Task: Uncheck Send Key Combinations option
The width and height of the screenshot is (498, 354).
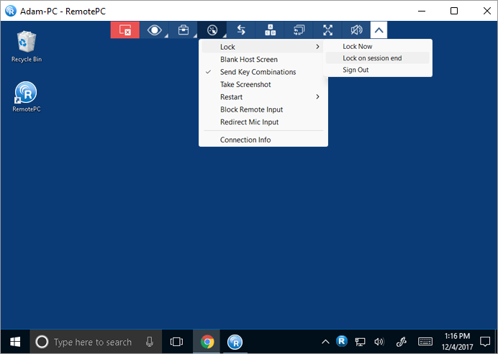Action: [x=258, y=72]
